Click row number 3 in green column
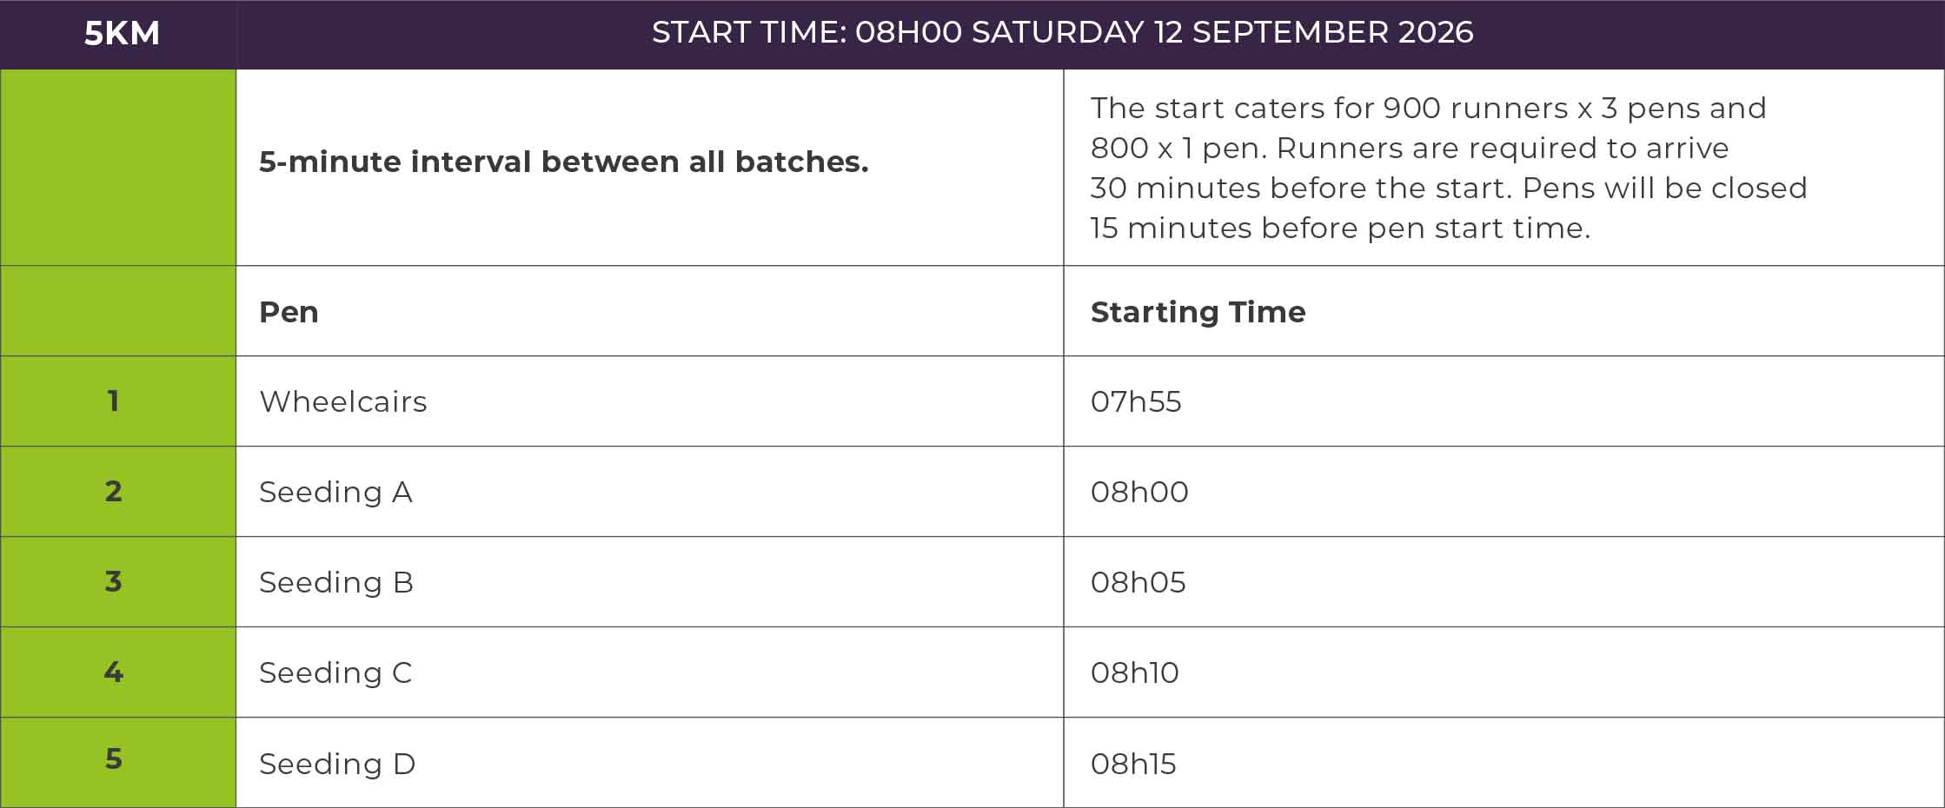Image resolution: width=1945 pixels, height=808 pixels. coord(113,581)
